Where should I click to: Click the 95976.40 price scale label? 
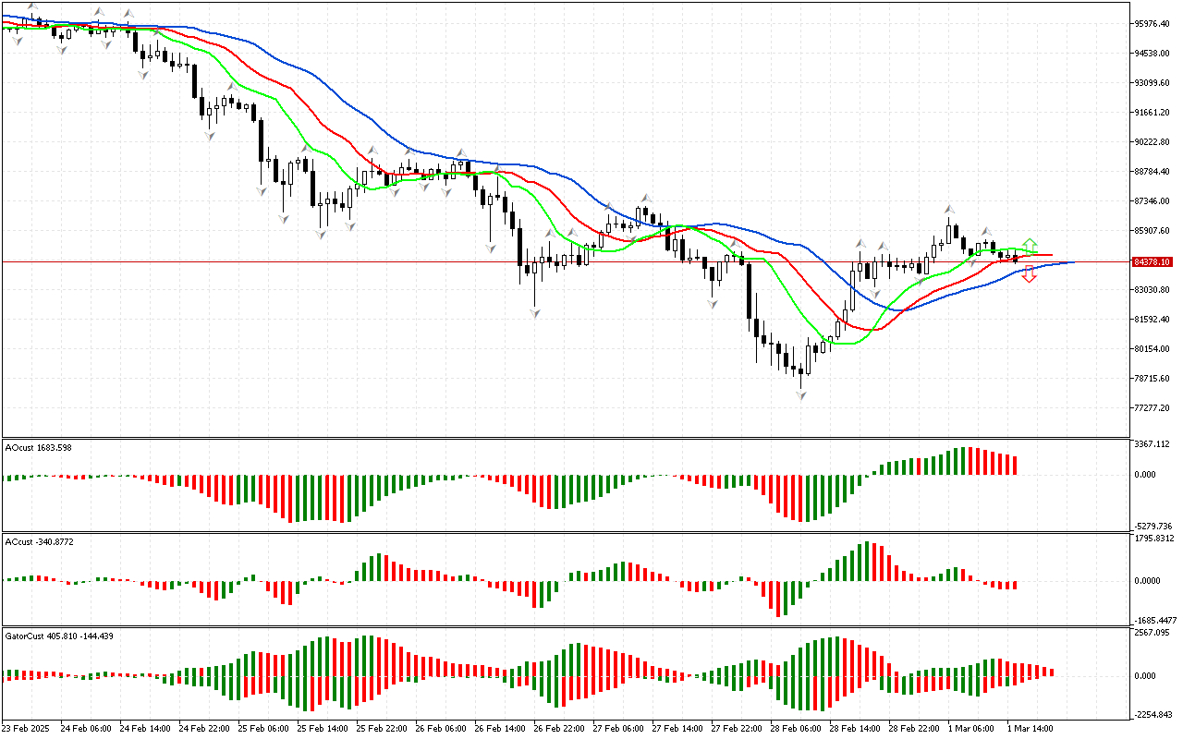(1152, 24)
